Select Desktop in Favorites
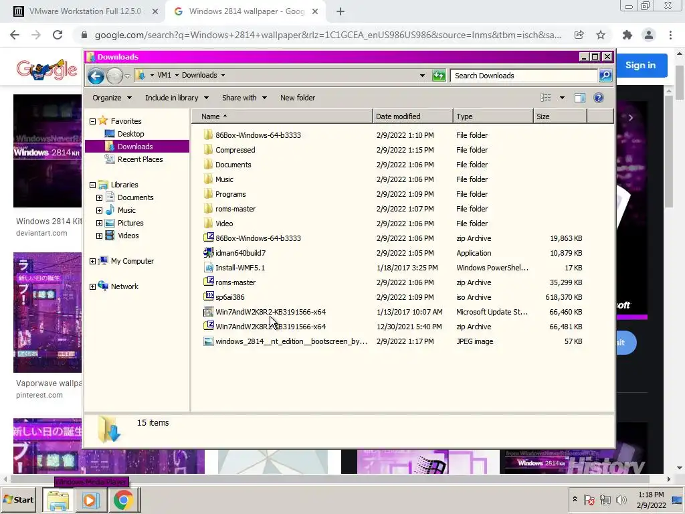The height and width of the screenshot is (514, 685). (130, 134)
